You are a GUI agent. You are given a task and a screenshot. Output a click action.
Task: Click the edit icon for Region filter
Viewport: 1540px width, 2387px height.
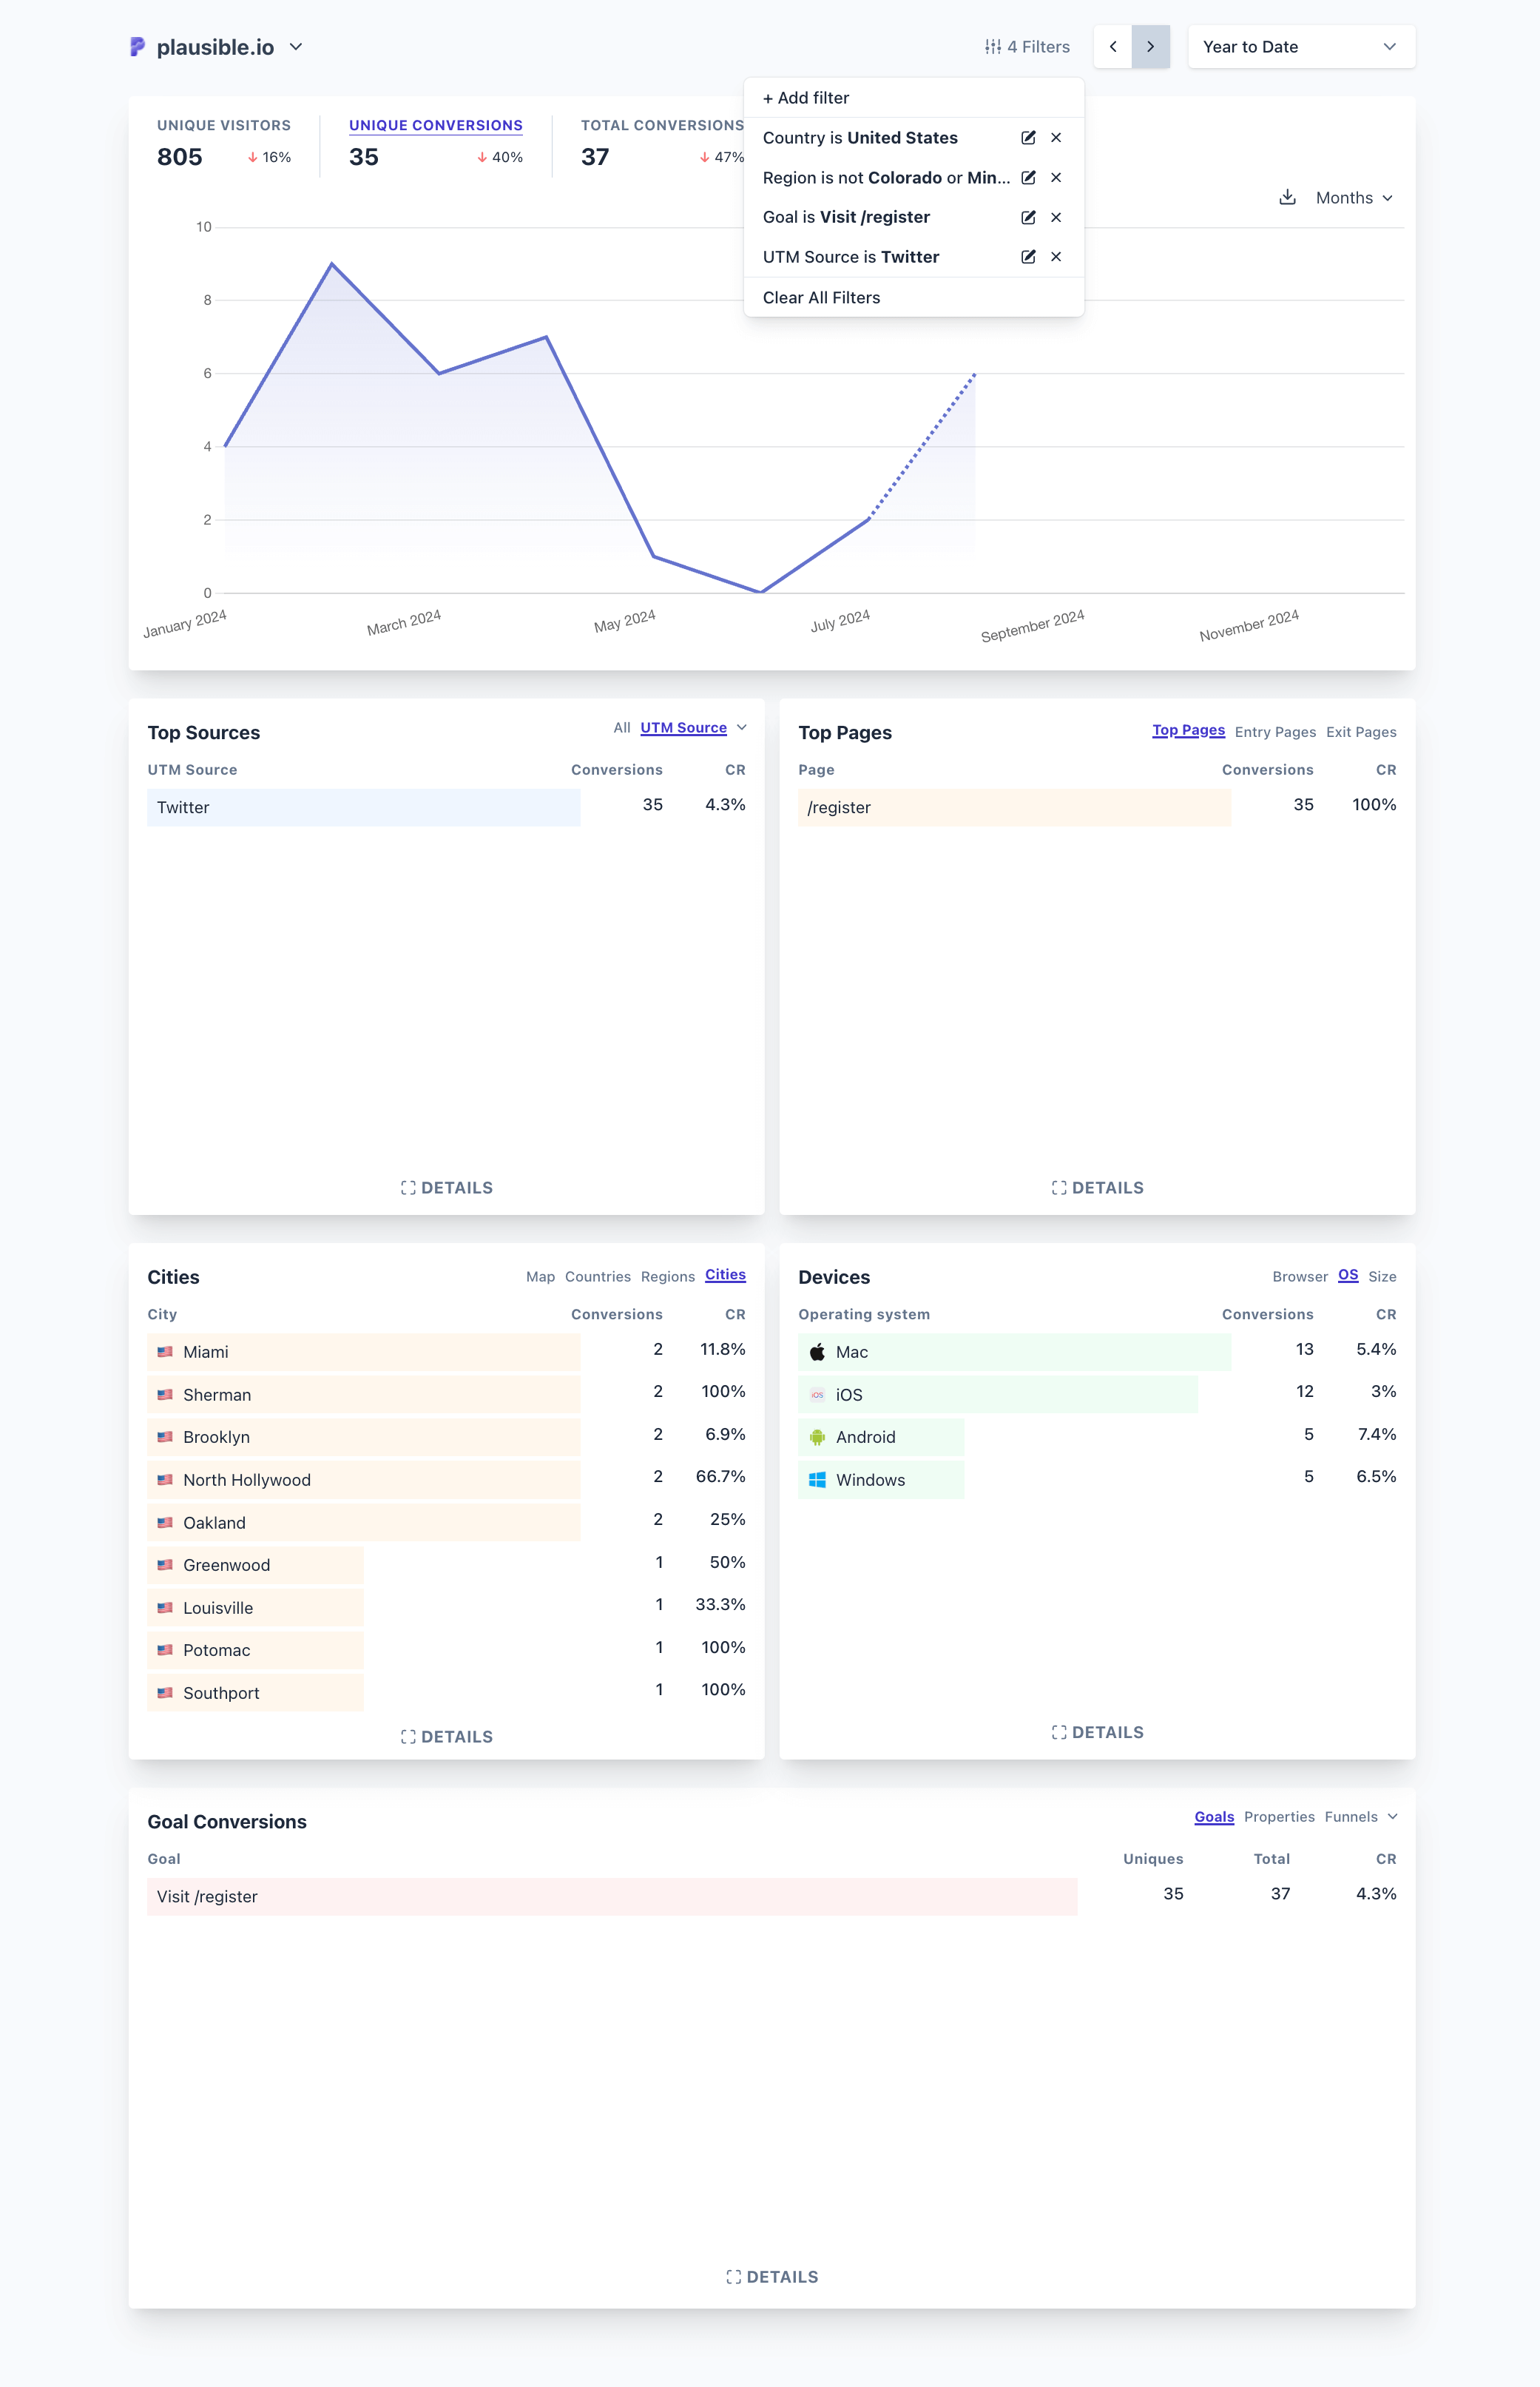1027,178
